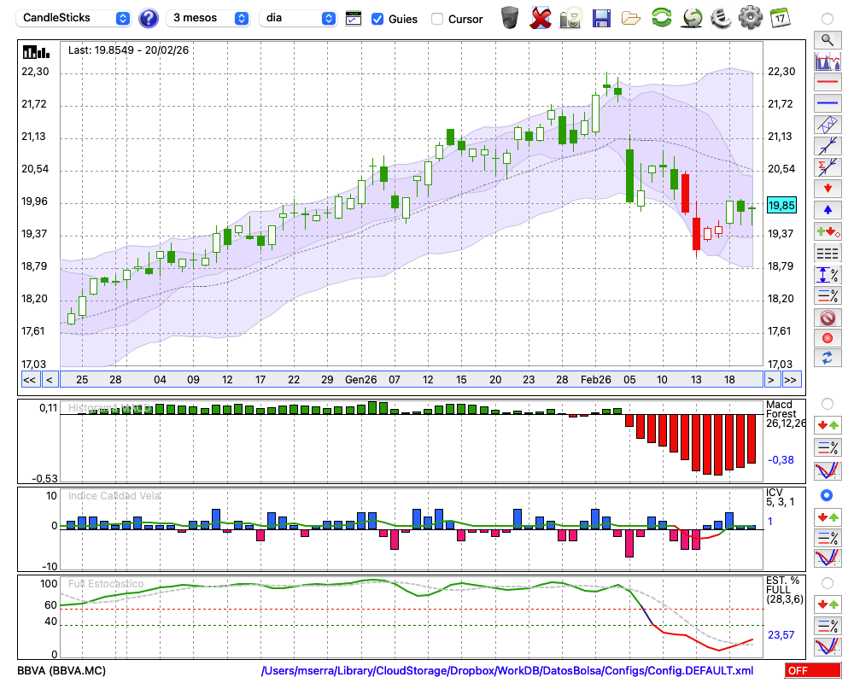Step back with the < button

(50, 380)
